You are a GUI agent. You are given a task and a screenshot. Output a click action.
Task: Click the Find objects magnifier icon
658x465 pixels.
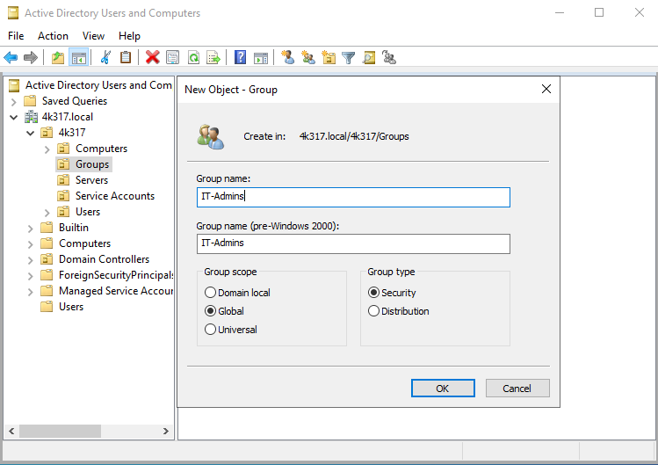coord(369,57)
